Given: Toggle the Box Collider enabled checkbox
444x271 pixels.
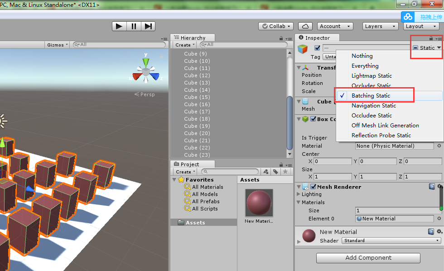Looking at the screenshot, I should pos(313,119).
